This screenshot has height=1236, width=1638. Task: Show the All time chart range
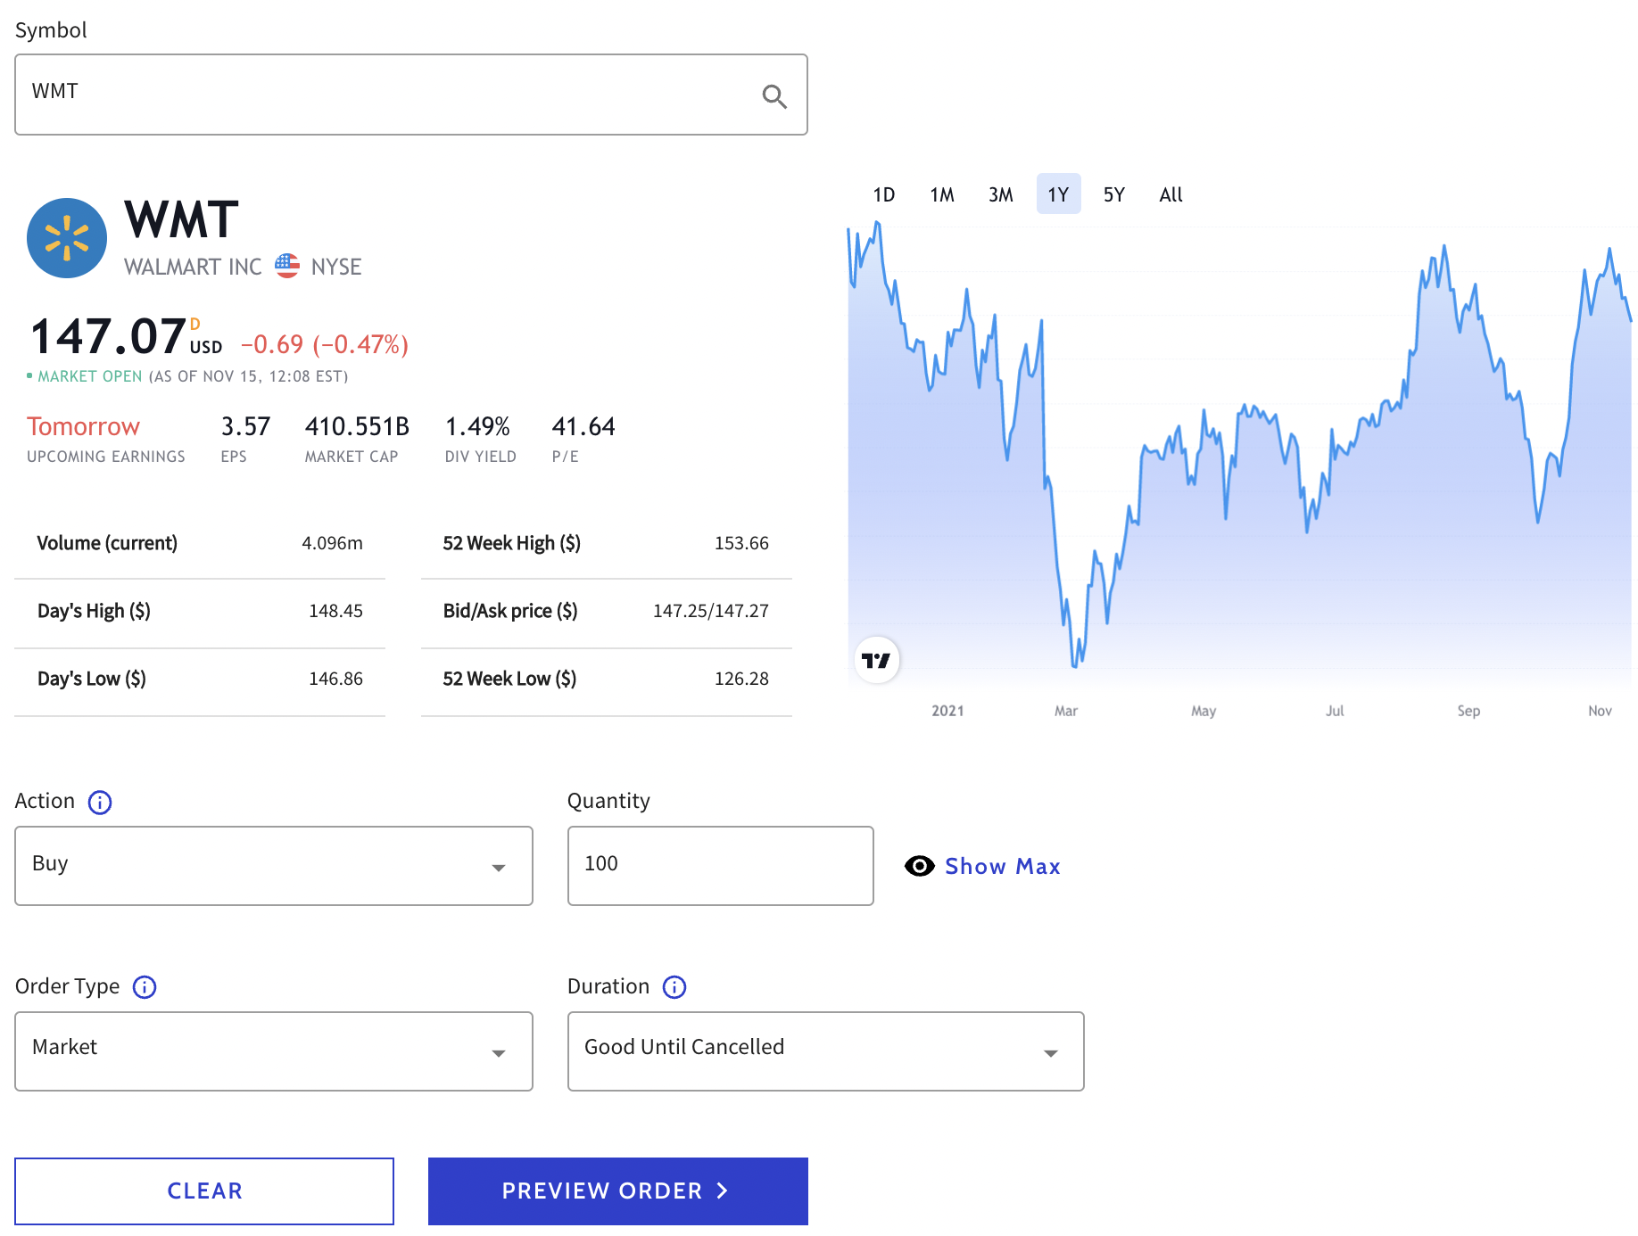coord(1171,194)
